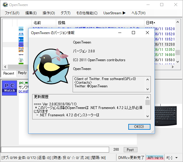Sort by the 名前 column header
The height and width of the screenshot is (162, 183).
click(x=44, y=23)
